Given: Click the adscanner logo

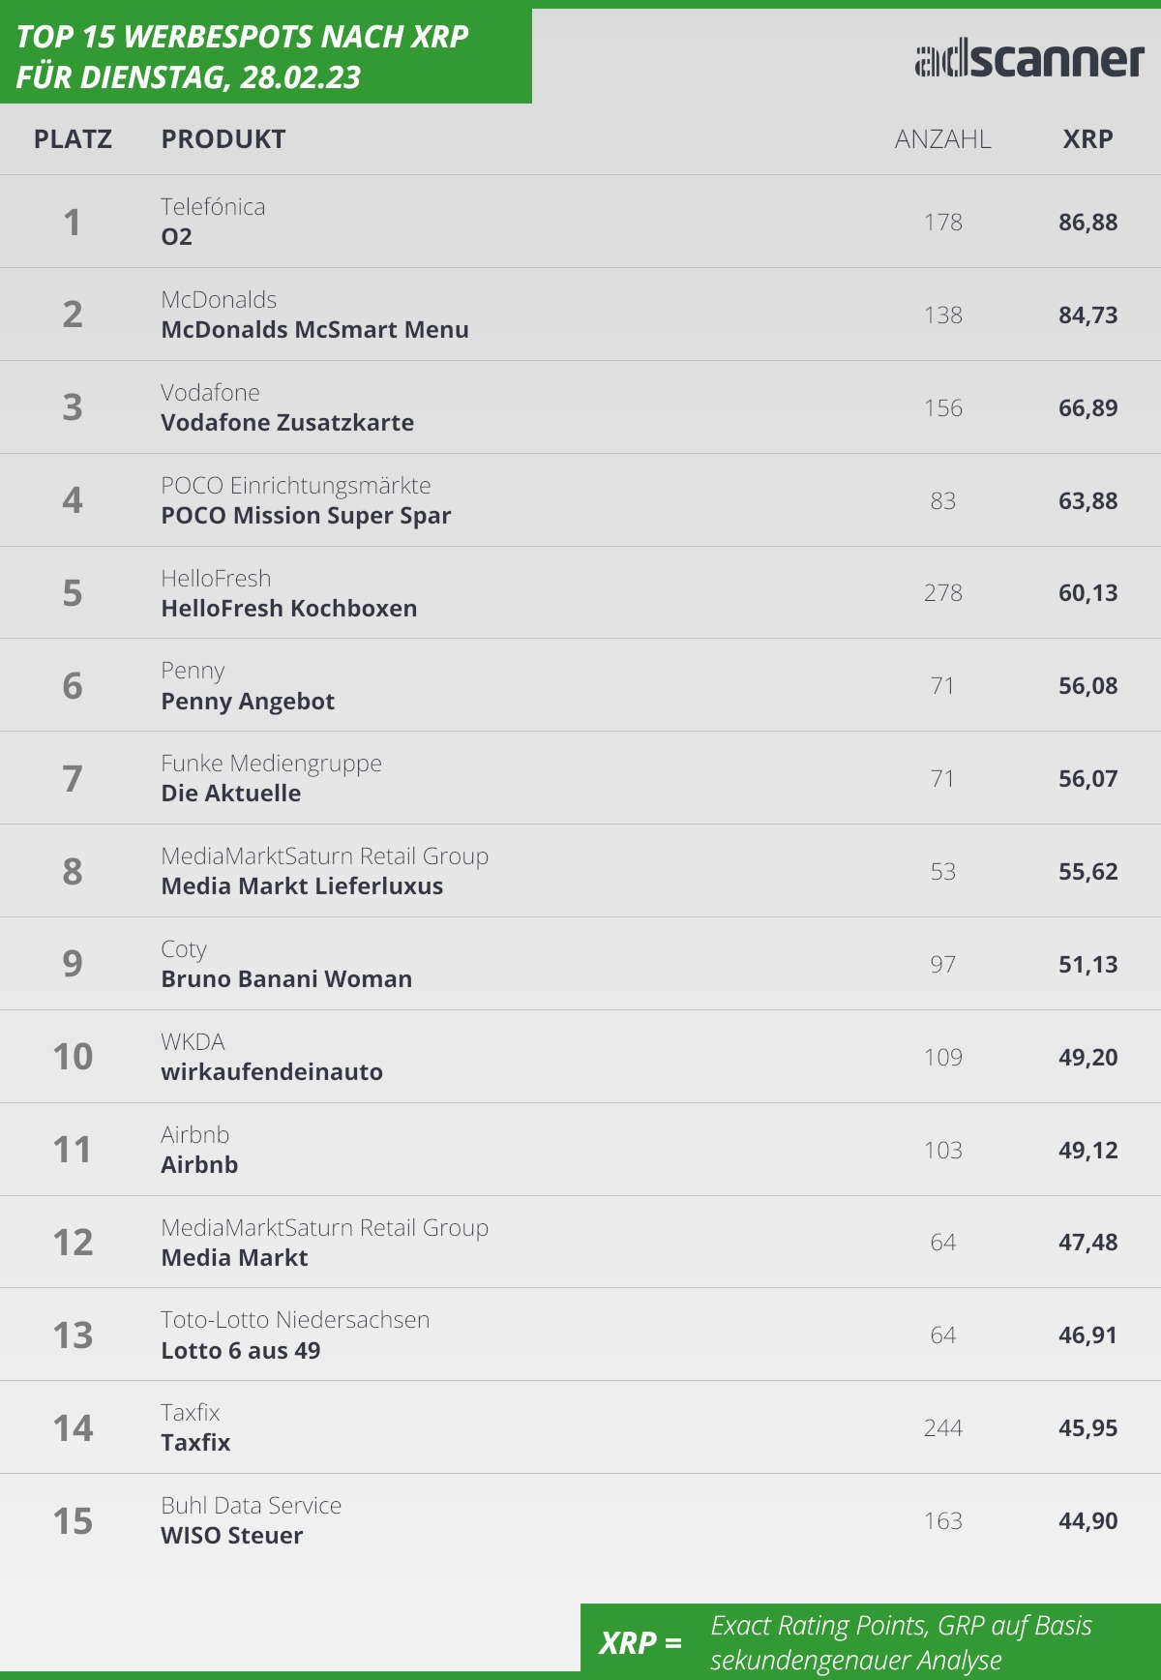Looking at the screenshot, I should click(1029, 60).
